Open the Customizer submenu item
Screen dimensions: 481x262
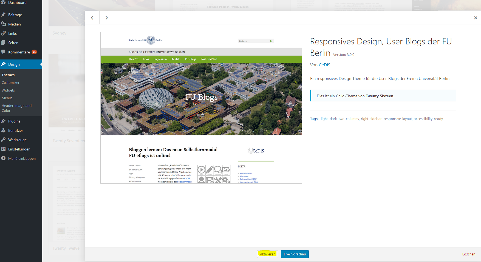[x=10, y=82]
